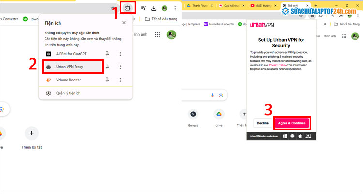Open more options for Urban VPN Proxy

(120, 67)
